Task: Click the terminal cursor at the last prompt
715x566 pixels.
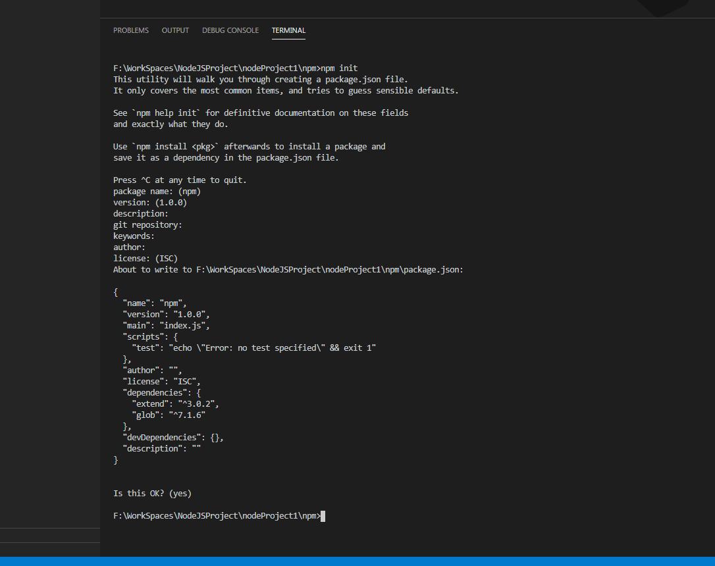Action: (x=323, y=516)
